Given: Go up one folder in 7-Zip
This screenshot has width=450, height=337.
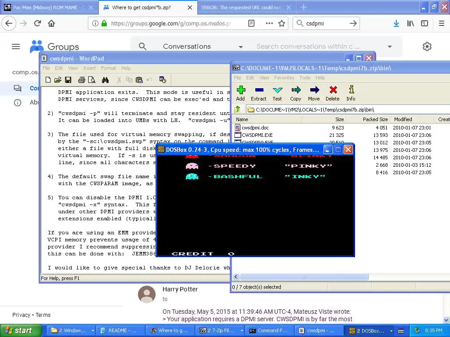Looking at the screenshot, I should (237, 109).
